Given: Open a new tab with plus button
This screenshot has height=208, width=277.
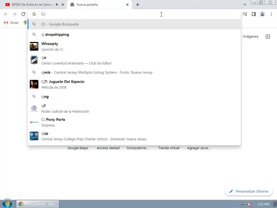Looking at the screenshot, I should pos(138,5).
